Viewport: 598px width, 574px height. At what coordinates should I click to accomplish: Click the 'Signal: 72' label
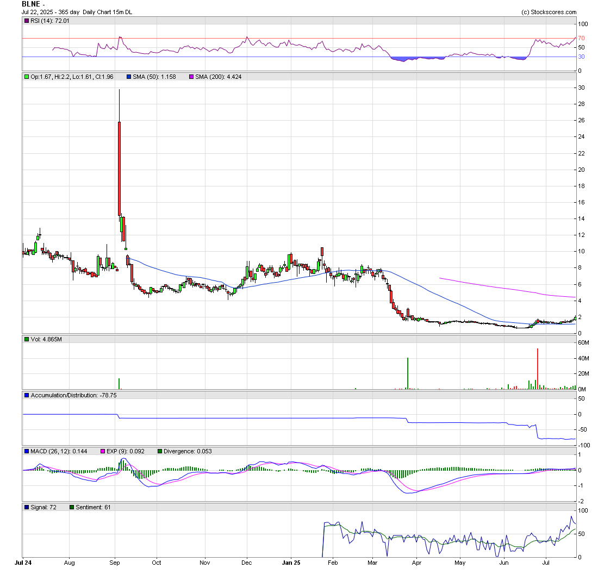pyautogui.click(x=43, y=508)
